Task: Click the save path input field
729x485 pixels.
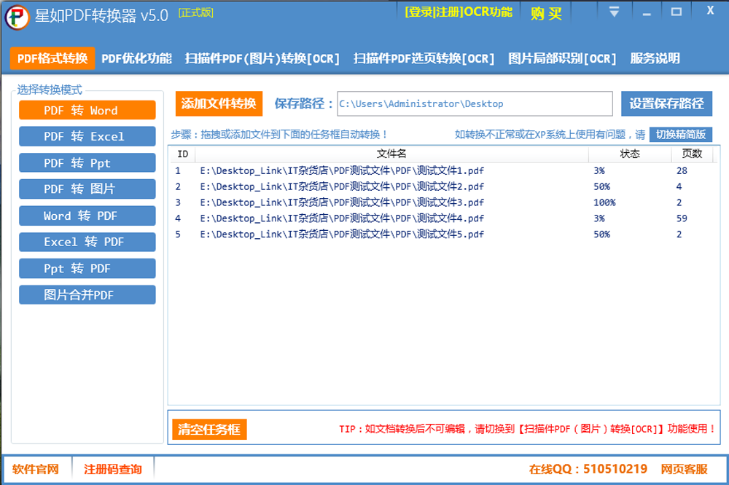Action: click(x=475, y=104)
